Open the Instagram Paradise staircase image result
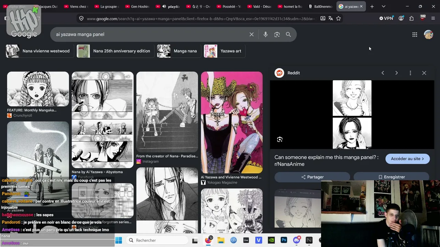The height and width of the screenshot is (247, 440). 167,112
